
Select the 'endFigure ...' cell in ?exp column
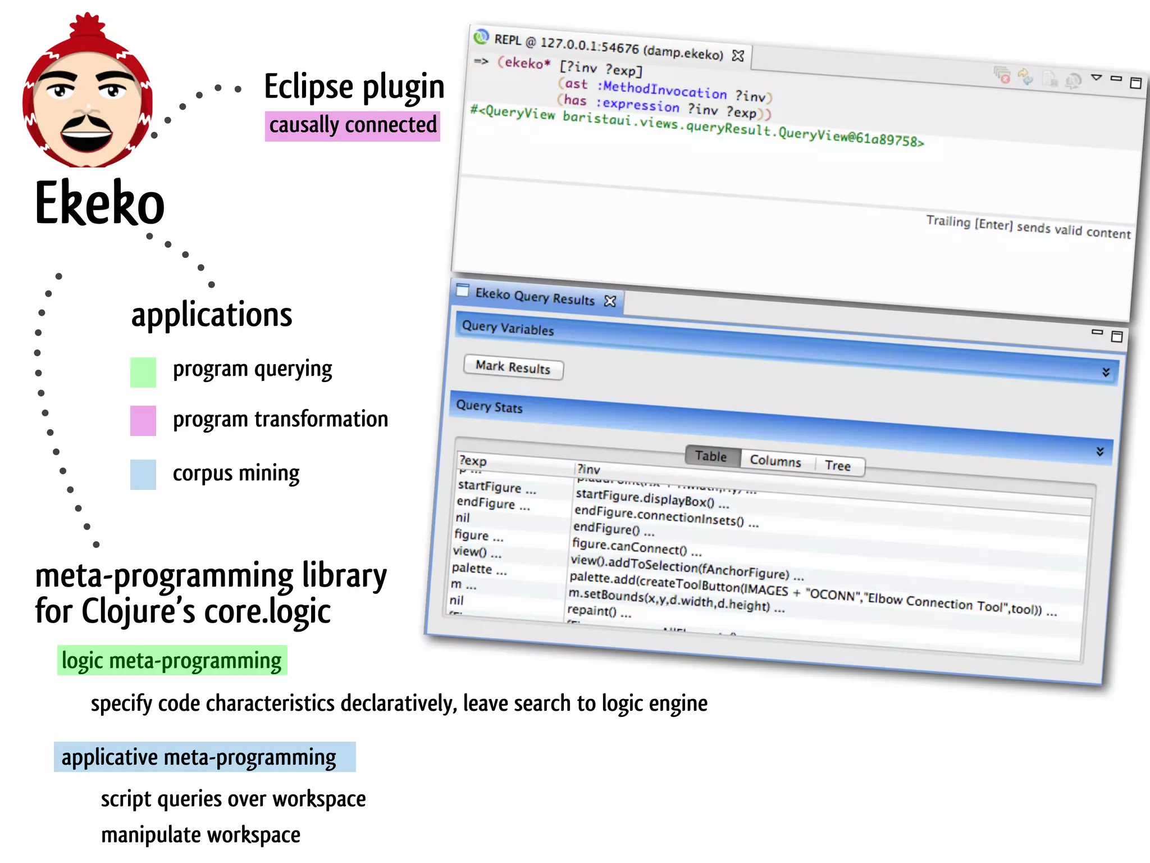pos(493,503)
